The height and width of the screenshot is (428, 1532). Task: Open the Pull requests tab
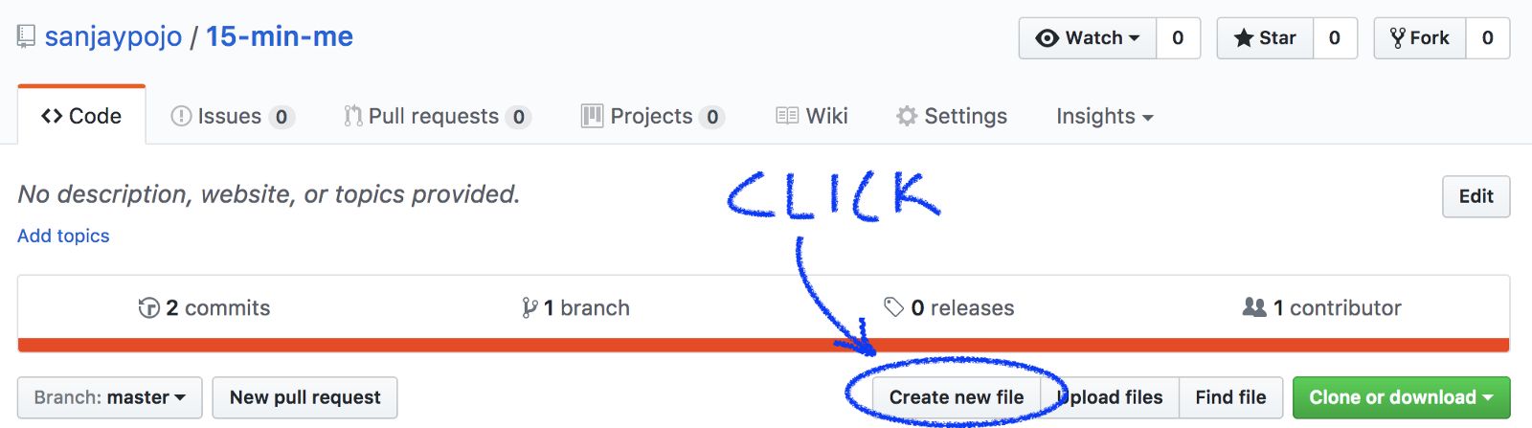tap(437, 116)
